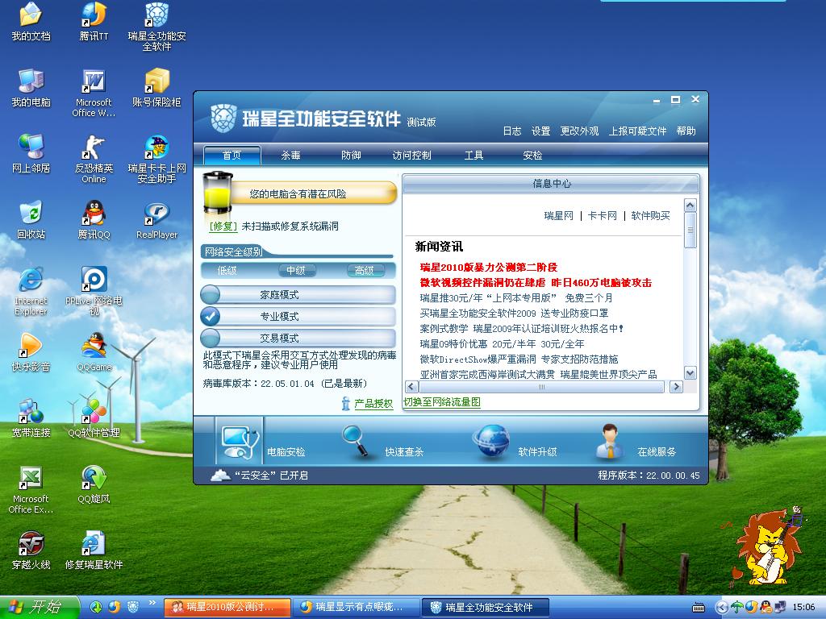Open the 账号保险柜 desktop icon
Image resolution: width=826 pixels, height=619 pixels.
[156, 87]
